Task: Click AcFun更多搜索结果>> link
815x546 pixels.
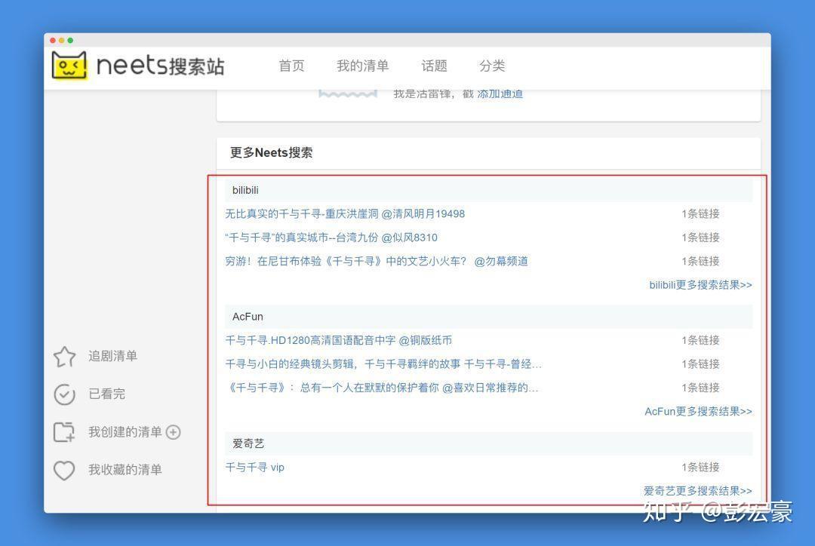Action: tap(699, 412)
